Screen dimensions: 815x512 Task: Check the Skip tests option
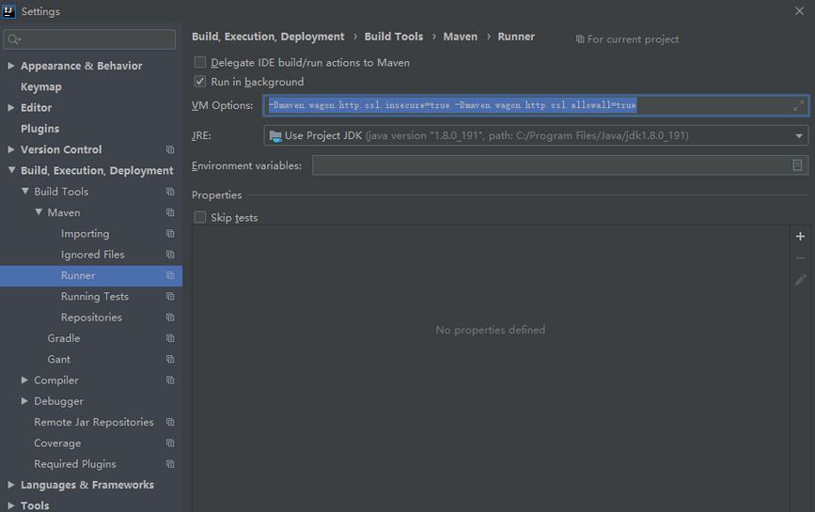tap(200, 217)
